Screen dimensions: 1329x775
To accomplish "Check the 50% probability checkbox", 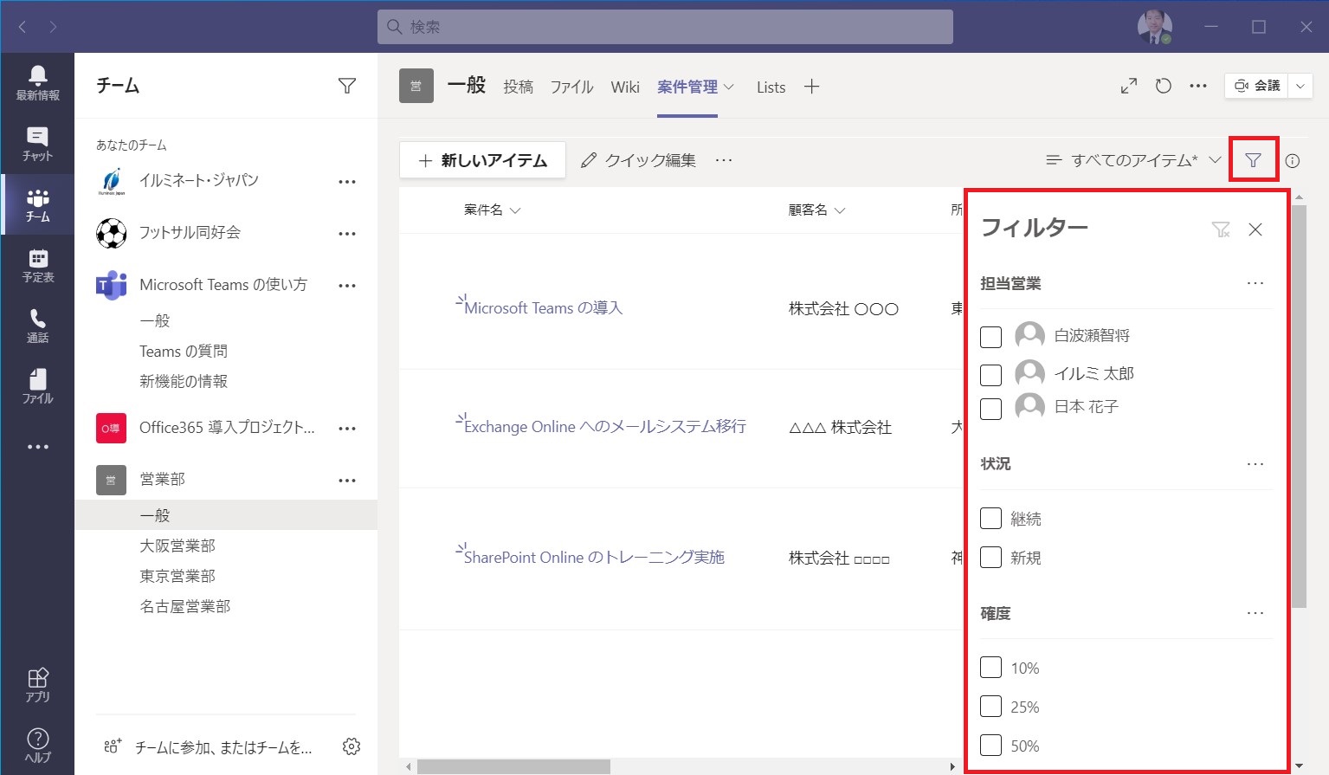I will [990, 745].
